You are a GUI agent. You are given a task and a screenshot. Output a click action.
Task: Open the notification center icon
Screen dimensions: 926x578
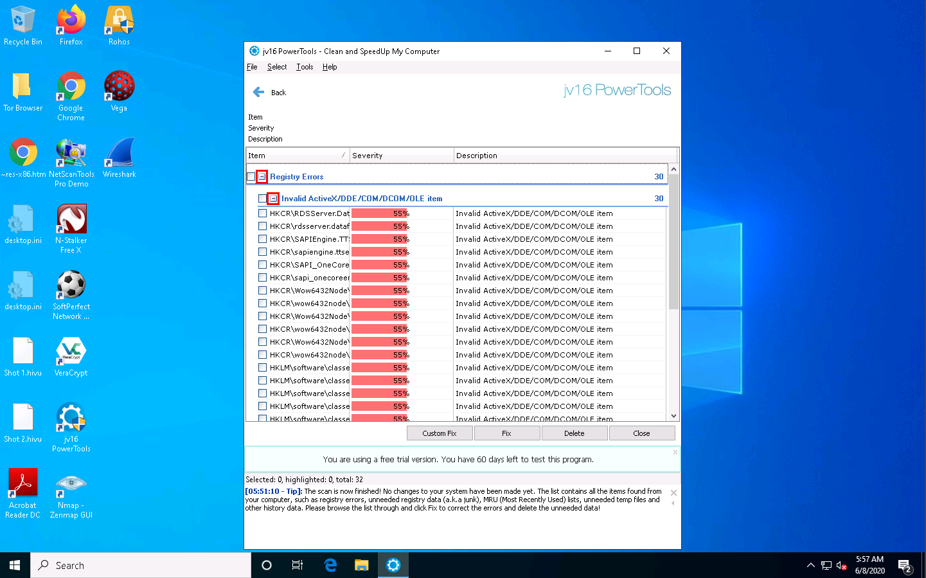905,566
